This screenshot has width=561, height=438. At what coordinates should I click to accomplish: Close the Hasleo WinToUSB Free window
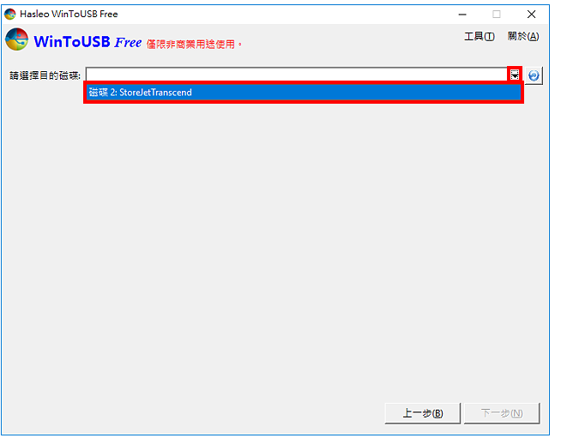tap(531, 15)
